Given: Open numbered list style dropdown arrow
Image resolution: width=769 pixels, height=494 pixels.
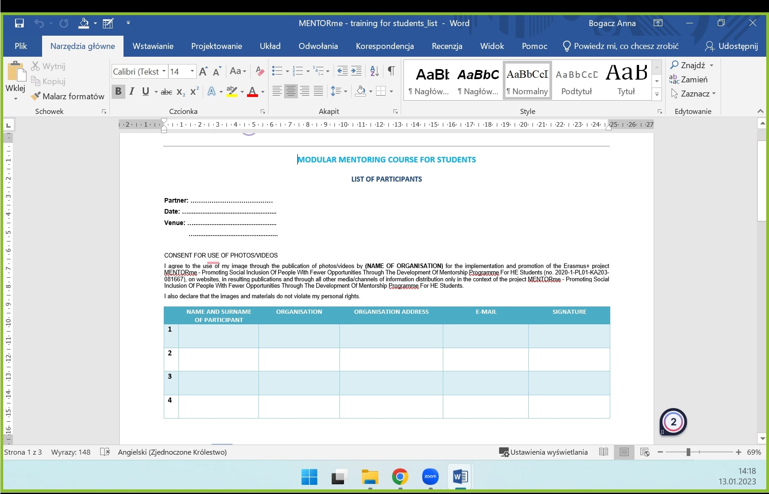Looking at the screenshot, I should 308,71.
